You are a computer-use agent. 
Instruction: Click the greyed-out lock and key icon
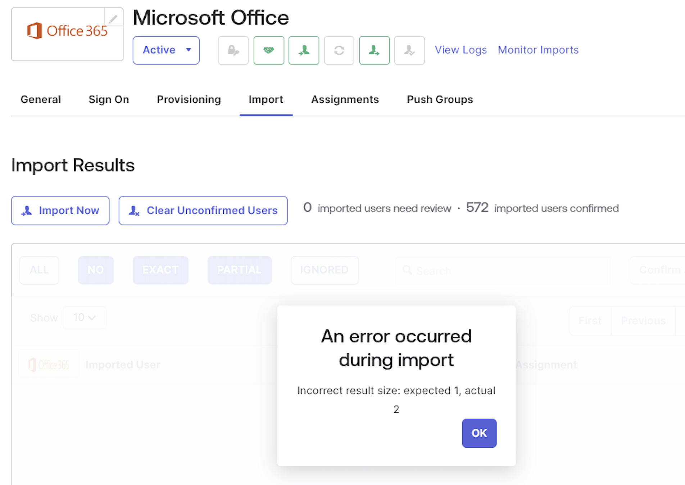coord(233,50)
